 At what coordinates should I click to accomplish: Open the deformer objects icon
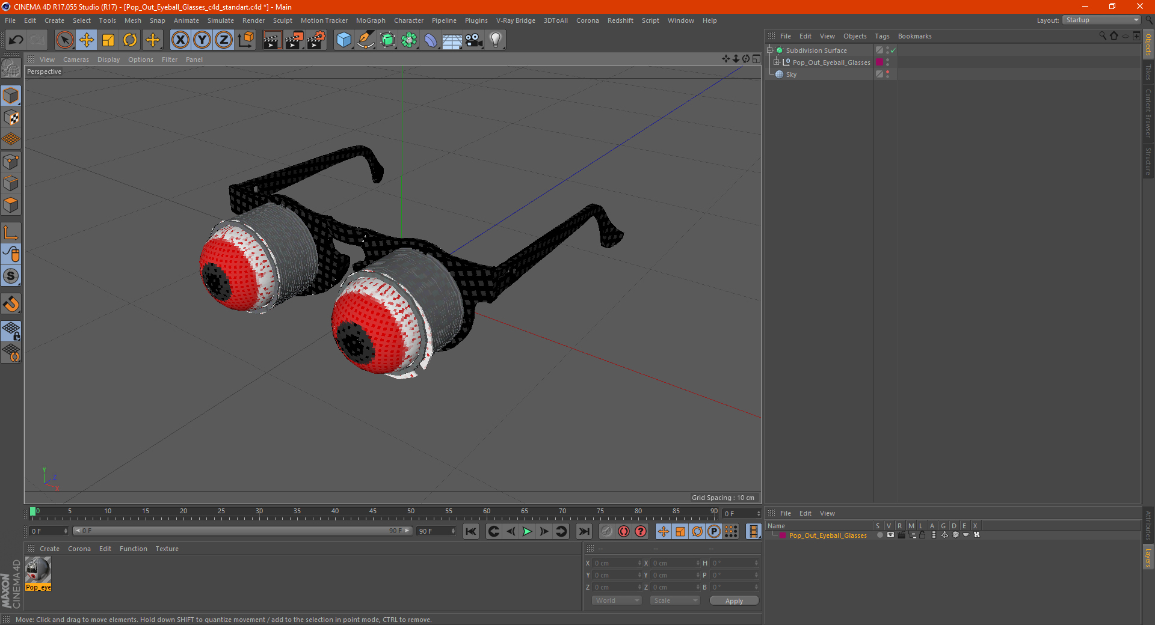(x=431, y=40)
